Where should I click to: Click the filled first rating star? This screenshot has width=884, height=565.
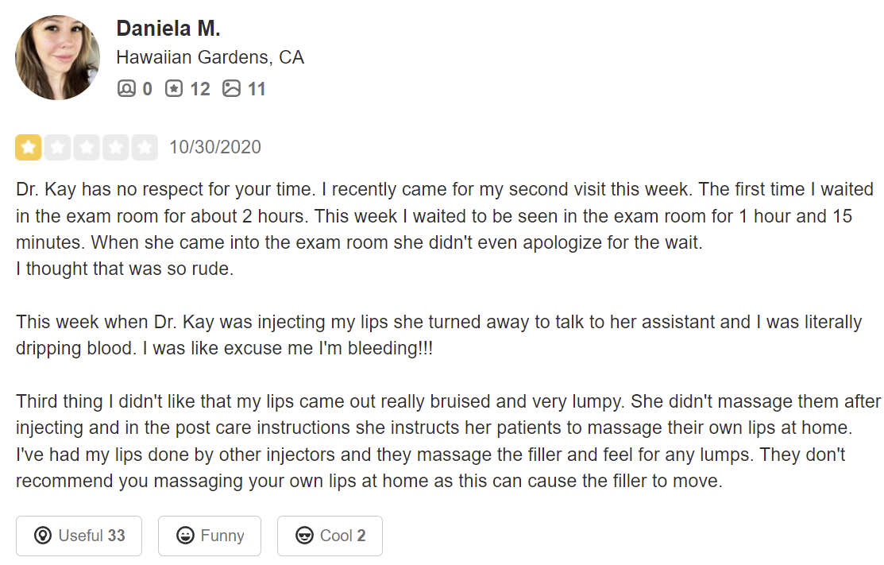[29, 147]
